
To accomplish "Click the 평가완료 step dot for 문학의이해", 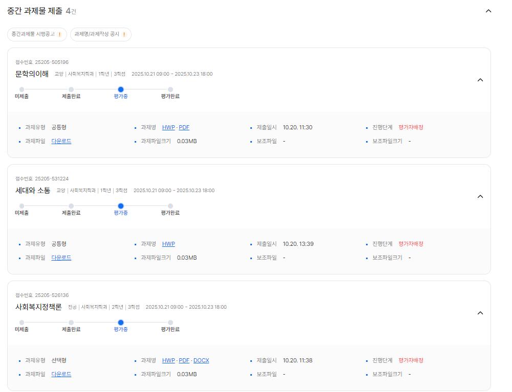I will pyautogui.click(x=170, y=89).
